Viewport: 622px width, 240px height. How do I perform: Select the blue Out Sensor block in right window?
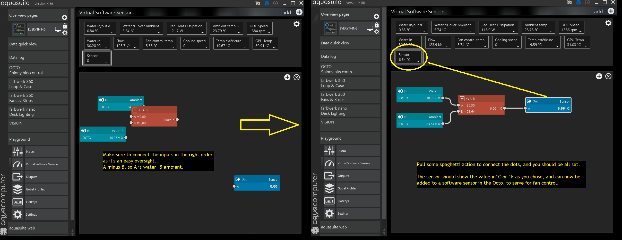pos(548,105)
